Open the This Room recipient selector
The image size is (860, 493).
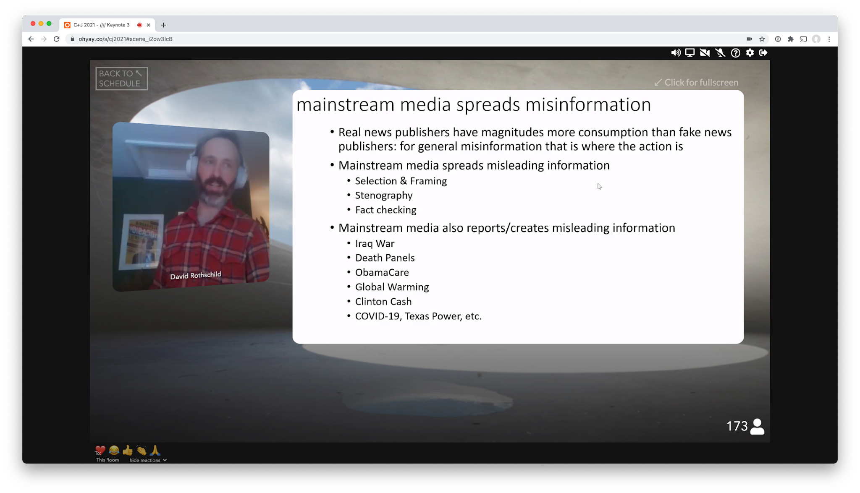point(107,460)
